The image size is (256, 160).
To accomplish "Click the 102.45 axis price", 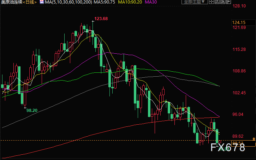I will click(239, 93).
